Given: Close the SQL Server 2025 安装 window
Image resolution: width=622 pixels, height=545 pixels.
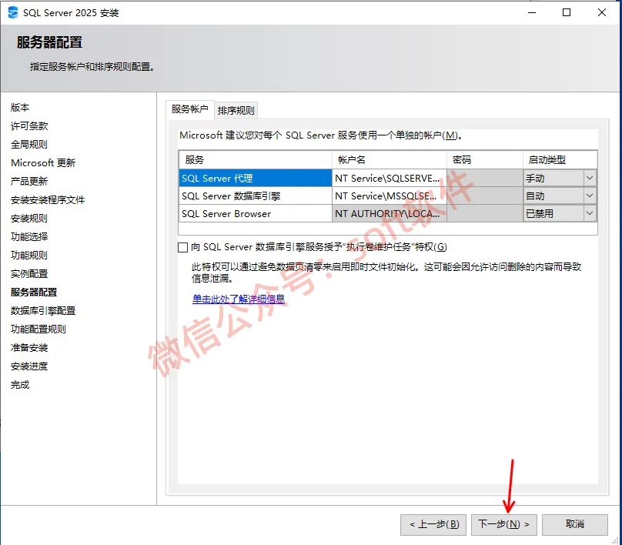Looking at the screenshot, I should tap(602, 12).
